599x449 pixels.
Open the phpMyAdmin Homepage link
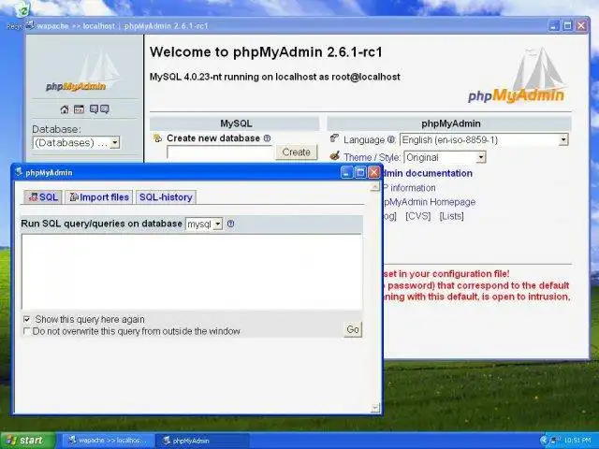(x=429, y=202)
